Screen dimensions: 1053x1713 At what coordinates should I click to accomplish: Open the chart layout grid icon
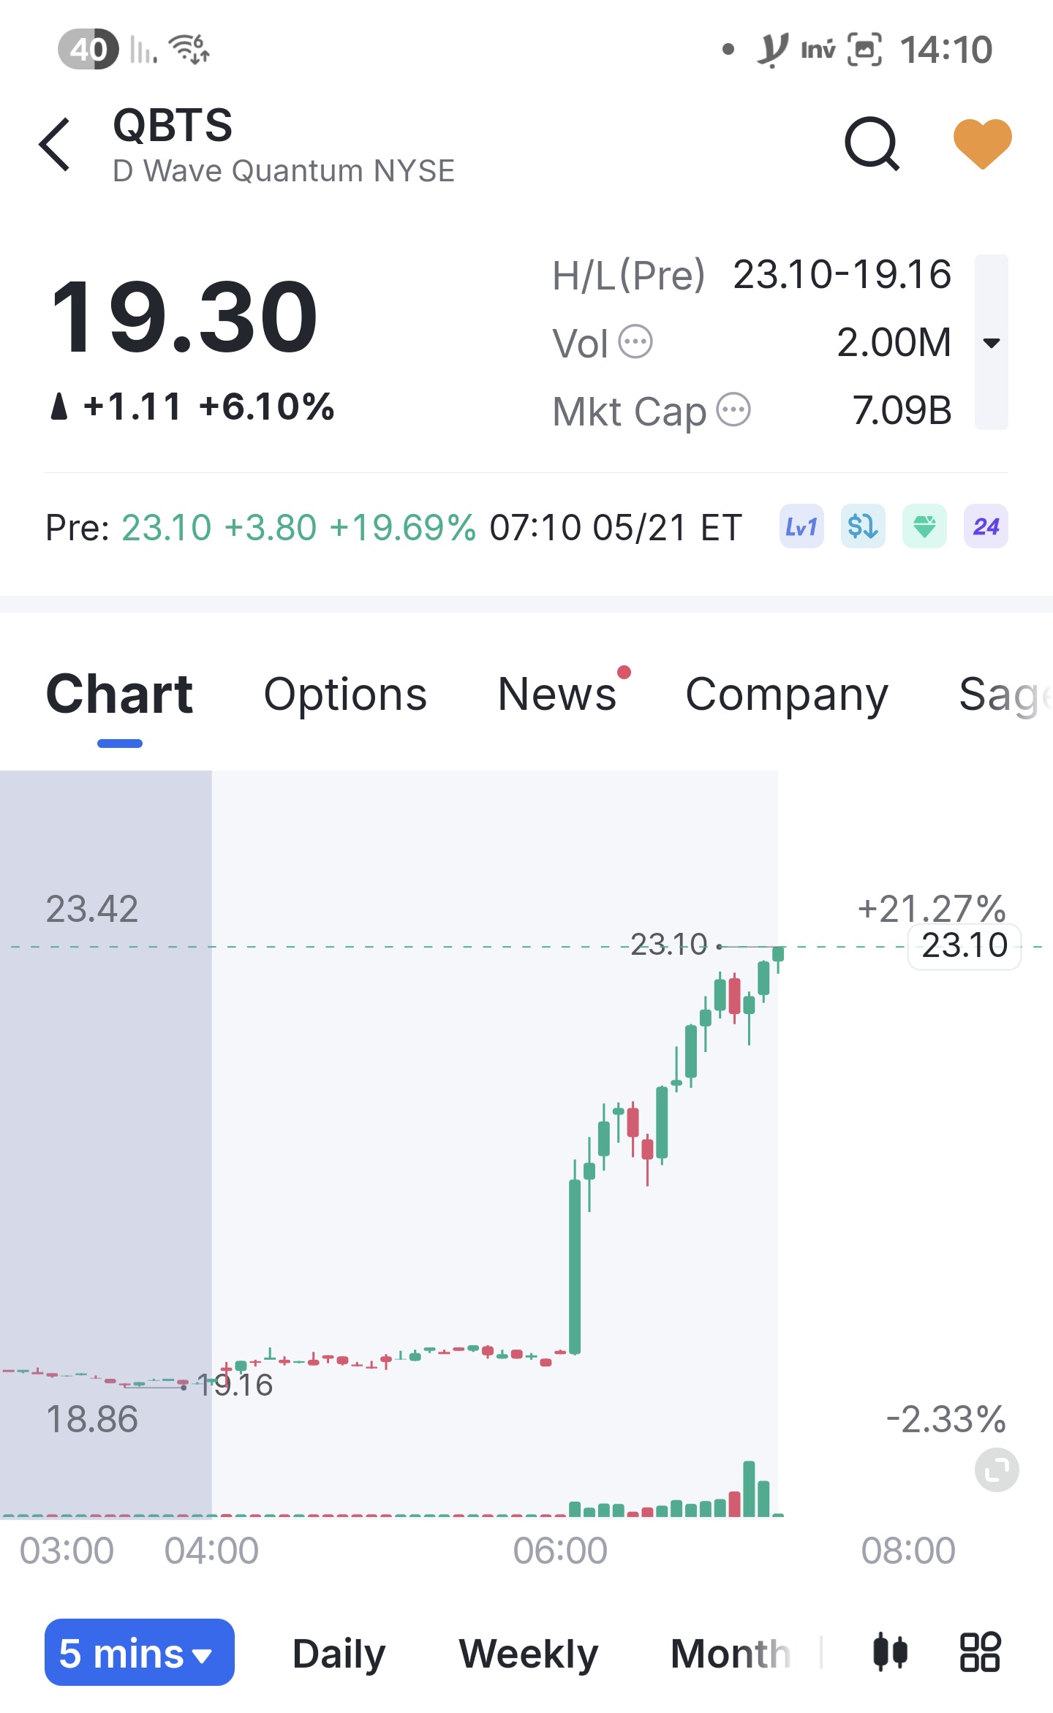980,1652
